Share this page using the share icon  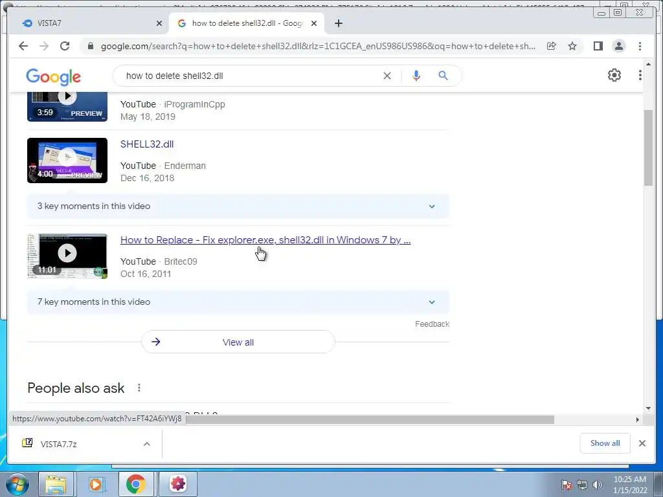click(x=552, y=46)
